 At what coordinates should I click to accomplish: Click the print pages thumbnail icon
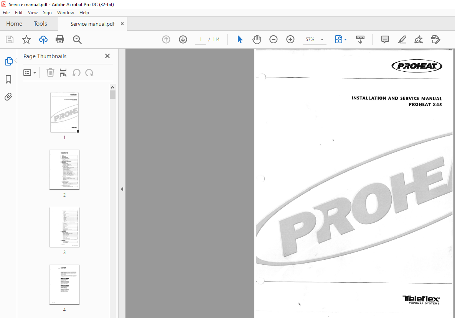[x=63, y=72]
